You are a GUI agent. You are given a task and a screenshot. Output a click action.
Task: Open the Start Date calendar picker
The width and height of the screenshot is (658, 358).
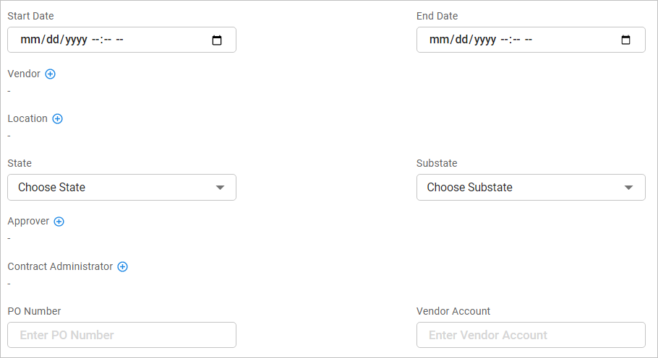[x=217, y=40]
